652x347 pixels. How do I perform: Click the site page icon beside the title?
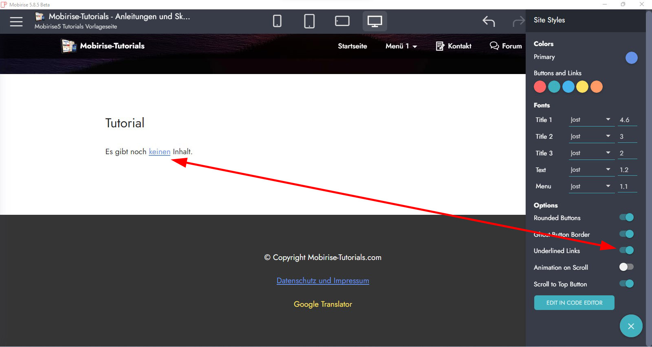point(40,16)
